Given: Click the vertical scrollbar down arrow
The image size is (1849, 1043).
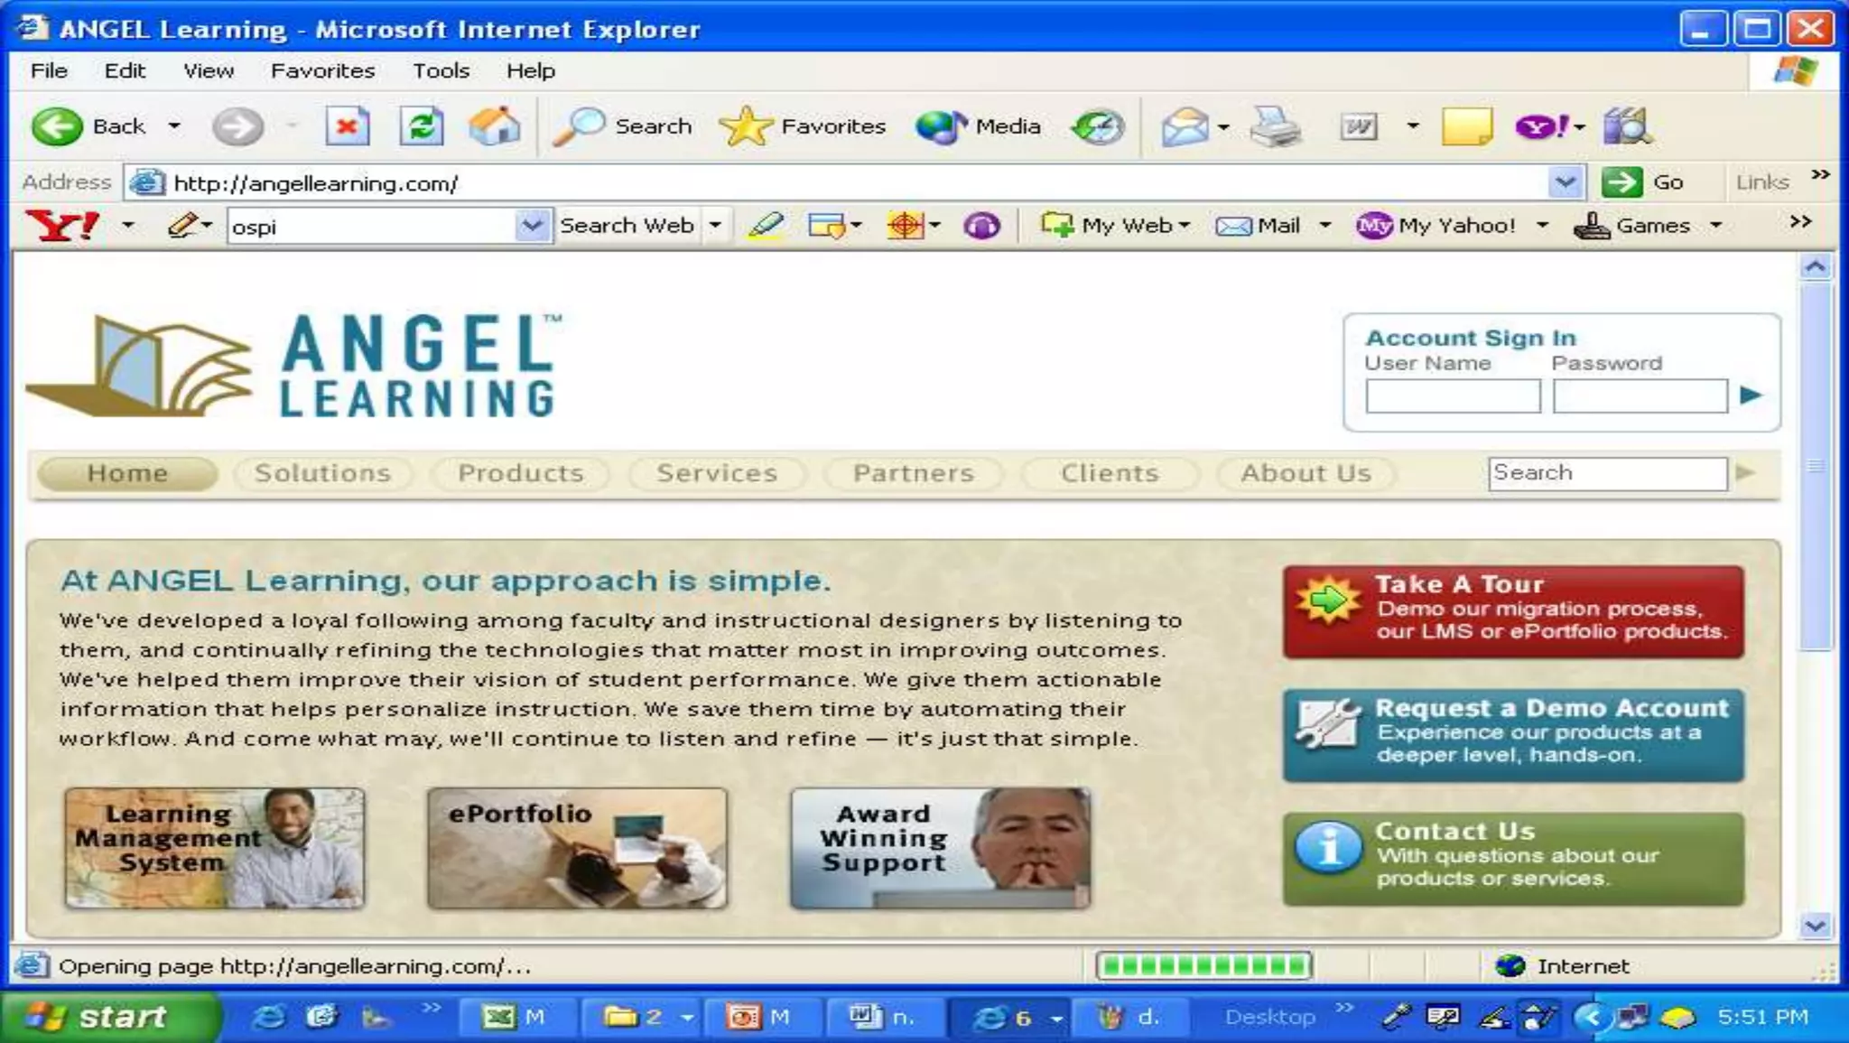Looking at the screenshot, I should pos(1815,925).
